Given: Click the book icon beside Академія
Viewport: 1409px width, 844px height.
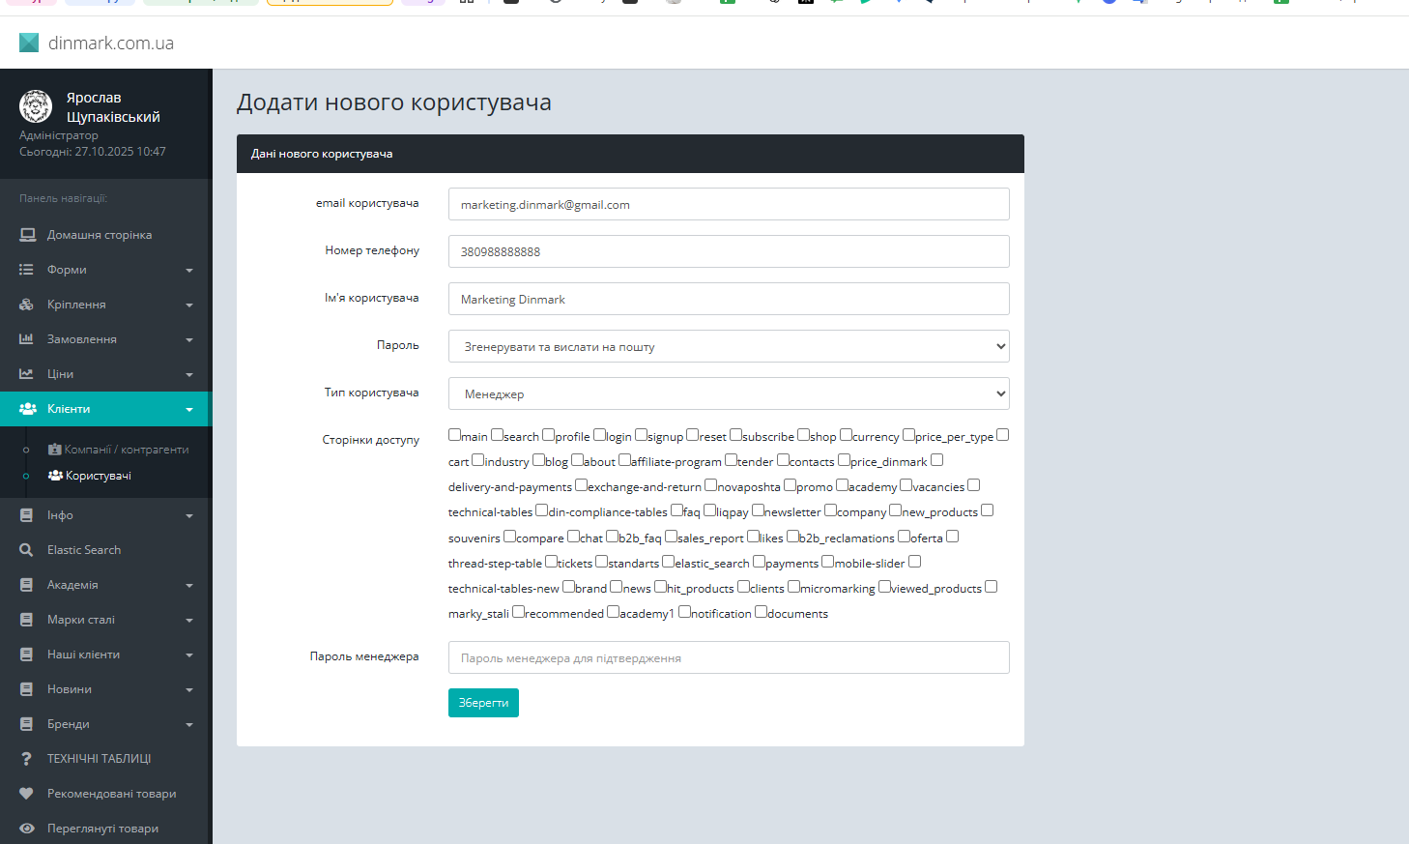Looking at the screenshot, I should [26, 585].
